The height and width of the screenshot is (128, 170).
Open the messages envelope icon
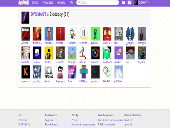(123, 2)
